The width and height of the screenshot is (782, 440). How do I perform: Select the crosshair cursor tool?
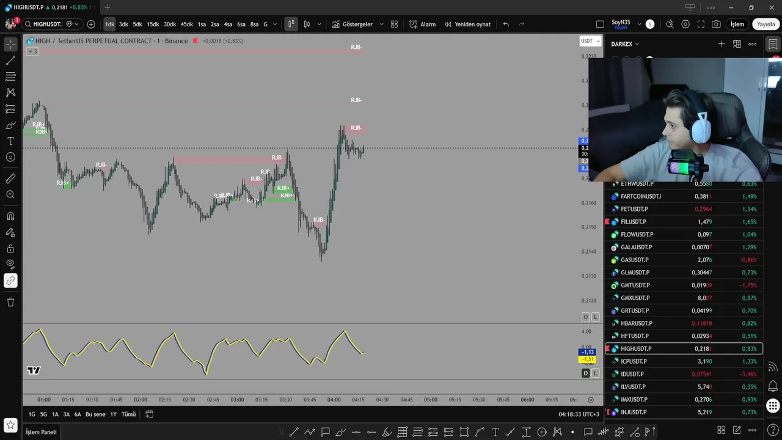tap(10, 45)
